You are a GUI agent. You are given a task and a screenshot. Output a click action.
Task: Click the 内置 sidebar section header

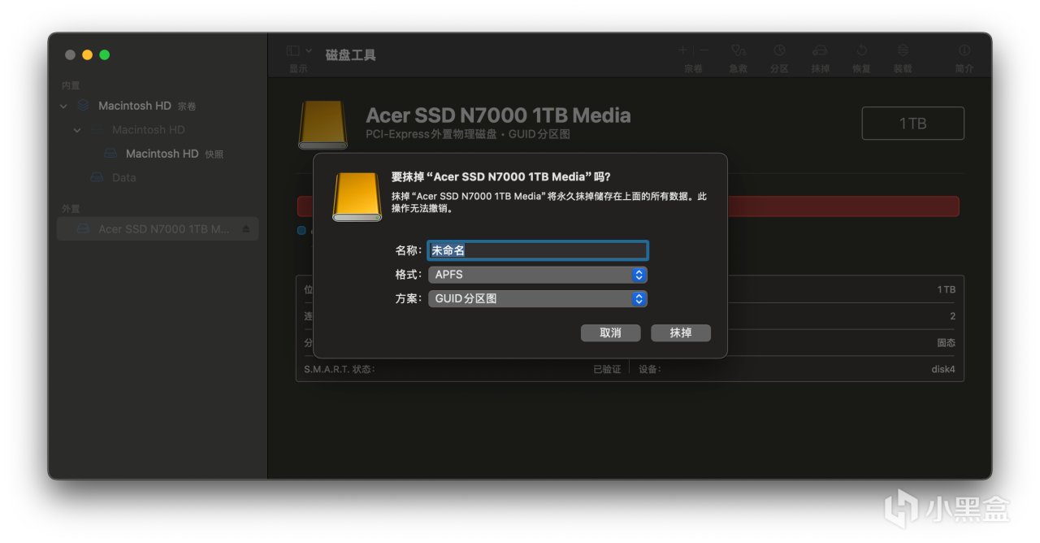[71, 85]
